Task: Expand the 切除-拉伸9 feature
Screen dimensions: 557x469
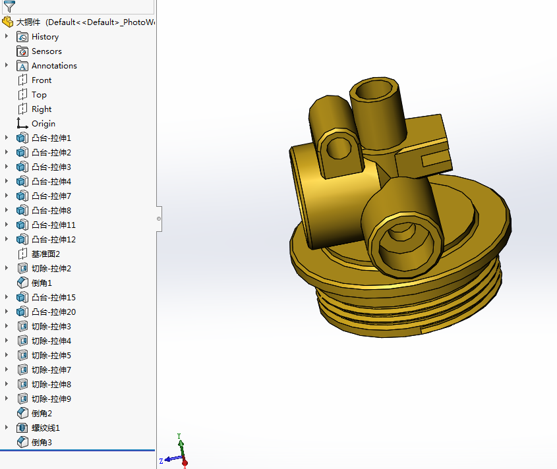Action: point(7,399)
